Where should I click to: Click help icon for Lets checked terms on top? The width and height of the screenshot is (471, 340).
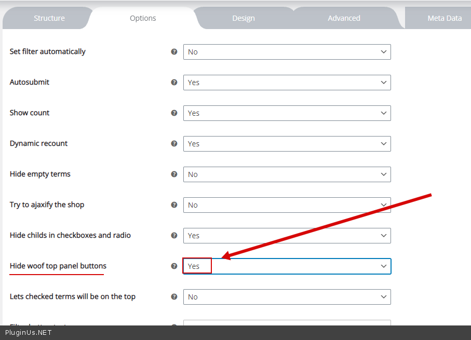coord(174,297)
